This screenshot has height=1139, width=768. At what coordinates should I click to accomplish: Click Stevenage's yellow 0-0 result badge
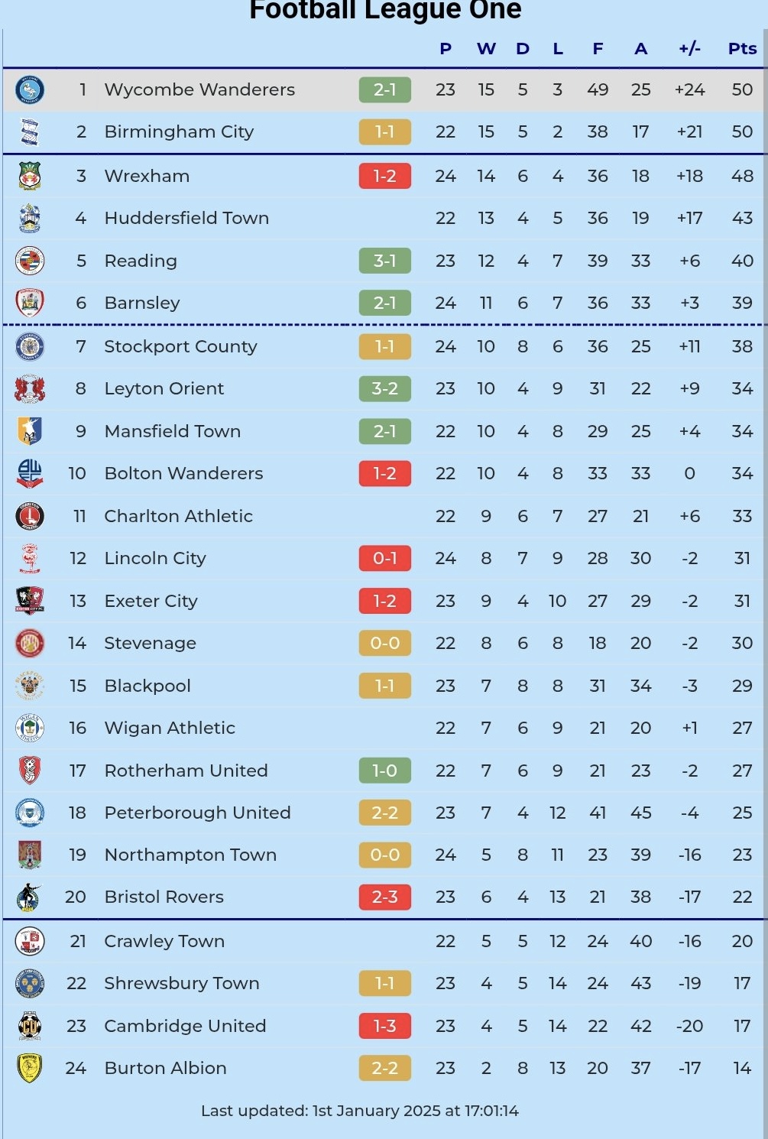click(385, 643)
